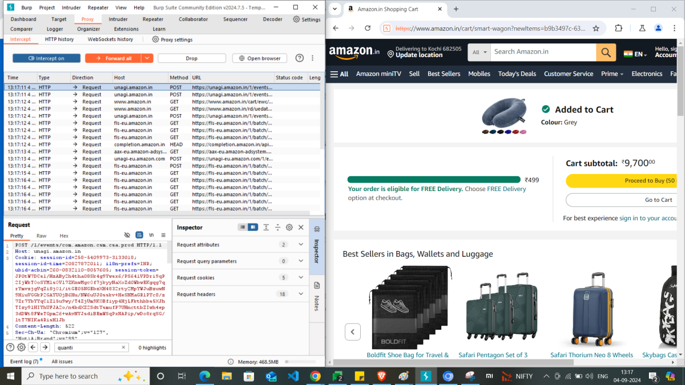The image size is (685, 385).
Task: Toggle word wrap icon in the Request pane
Action: [x=139, y=235]
